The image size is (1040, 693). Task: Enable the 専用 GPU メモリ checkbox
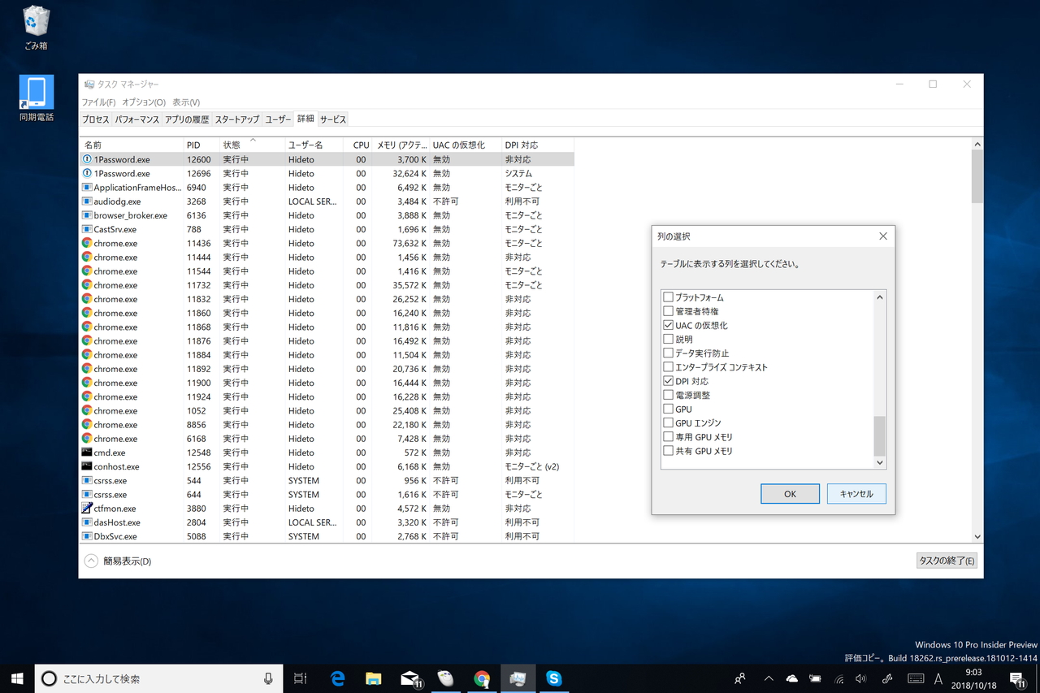click(x=668, y=437)
